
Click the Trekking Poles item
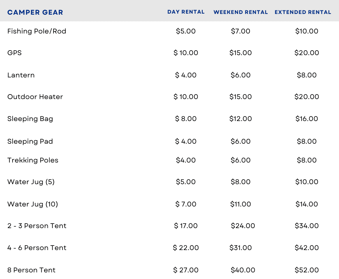33,160
